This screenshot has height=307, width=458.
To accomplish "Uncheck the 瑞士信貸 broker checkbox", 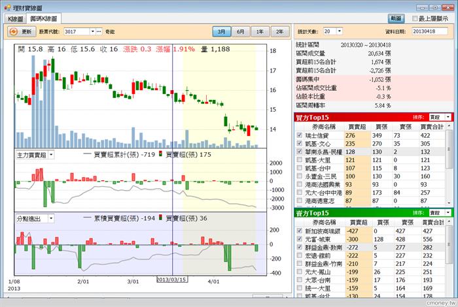I will [300, 135].
